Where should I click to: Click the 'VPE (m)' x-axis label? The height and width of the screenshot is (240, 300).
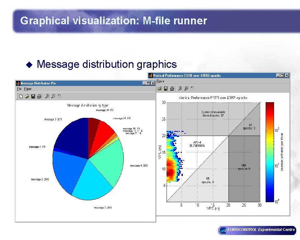click(x=213, y=208)
